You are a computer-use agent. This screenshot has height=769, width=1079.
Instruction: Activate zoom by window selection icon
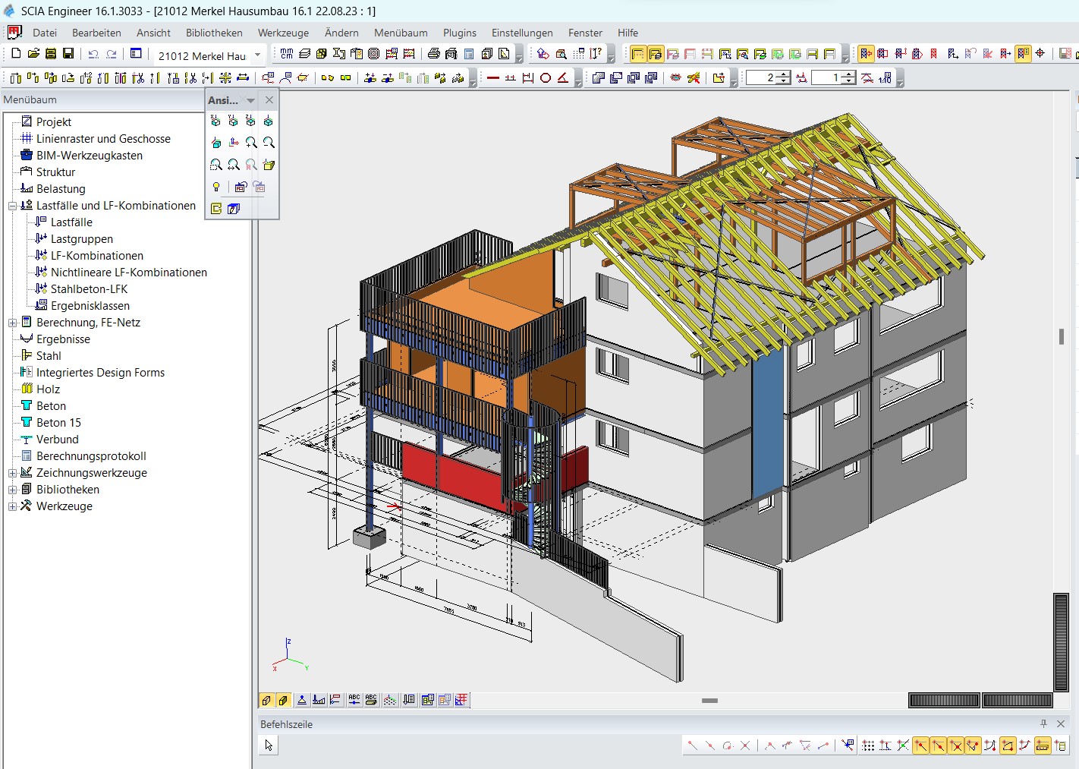tap(216, 165)
